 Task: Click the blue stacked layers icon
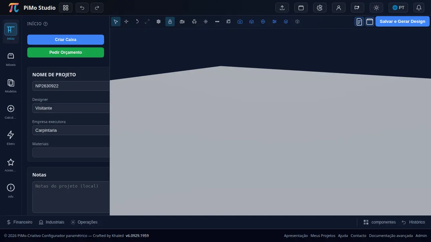tap(286, 22)
